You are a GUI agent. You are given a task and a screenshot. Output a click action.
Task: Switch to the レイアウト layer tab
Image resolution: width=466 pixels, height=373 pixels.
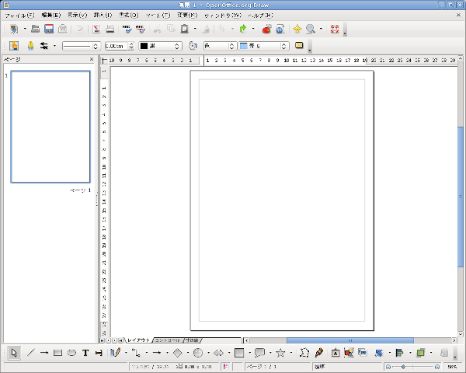(139, 340)
